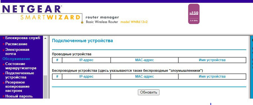Viewport: 253px width, 105px height.
Task: Click Имя устройства header in wired table
Action: click(x=212, y=60)
